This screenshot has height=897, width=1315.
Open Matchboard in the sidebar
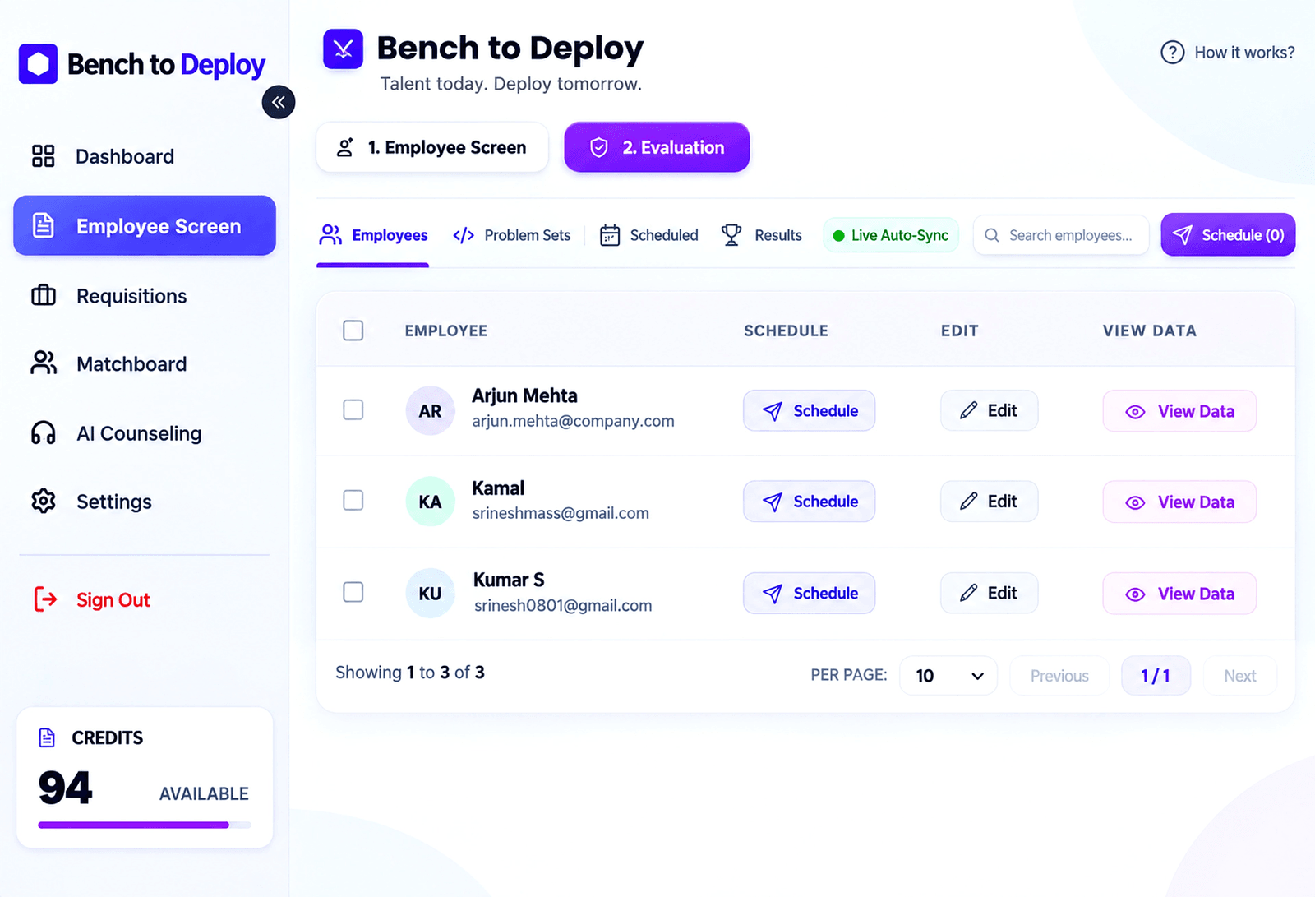tap(145, 363)
